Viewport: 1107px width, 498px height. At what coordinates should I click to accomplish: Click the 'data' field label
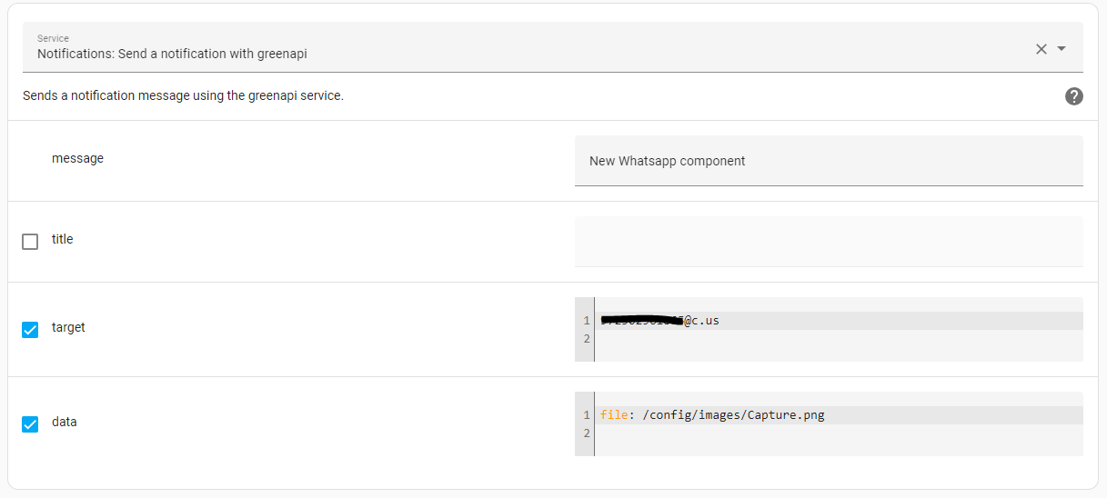65,422
